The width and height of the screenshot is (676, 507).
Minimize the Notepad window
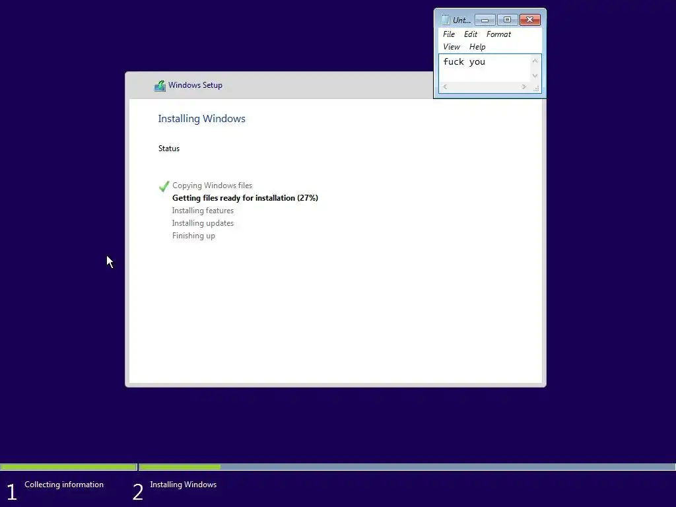point(485,20)
